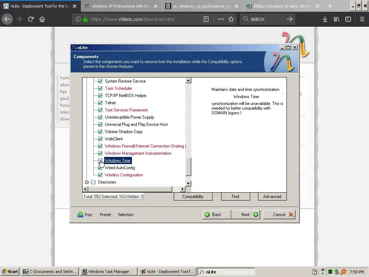The height and width of the screenshot is (277, 369).
Task: Bookmark this page with star icon
Action: [231, 19]
